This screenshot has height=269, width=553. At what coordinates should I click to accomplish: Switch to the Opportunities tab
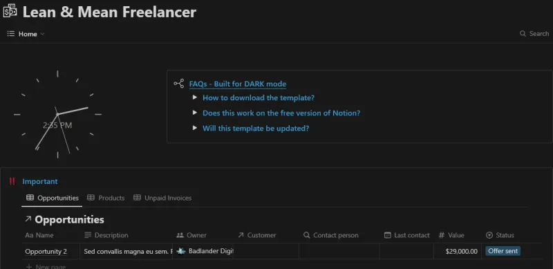pyautogui.click(x=53, y=198)
